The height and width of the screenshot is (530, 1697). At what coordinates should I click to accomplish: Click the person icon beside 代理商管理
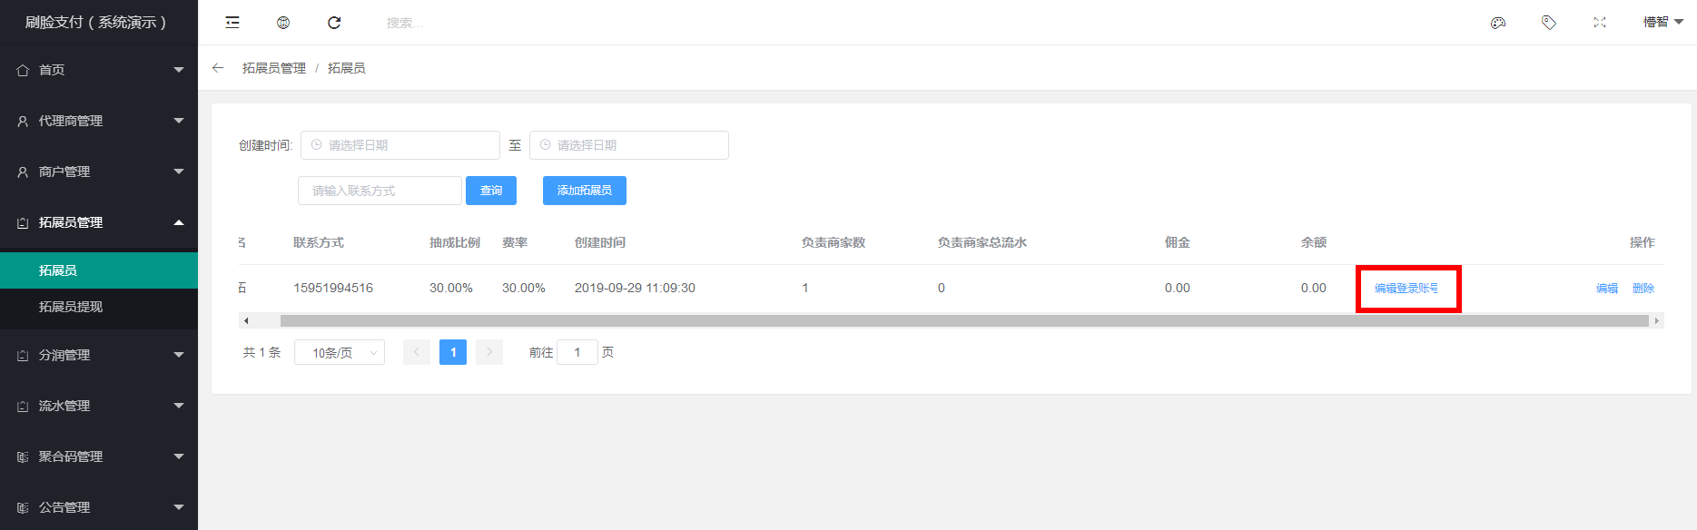point(23,121)
